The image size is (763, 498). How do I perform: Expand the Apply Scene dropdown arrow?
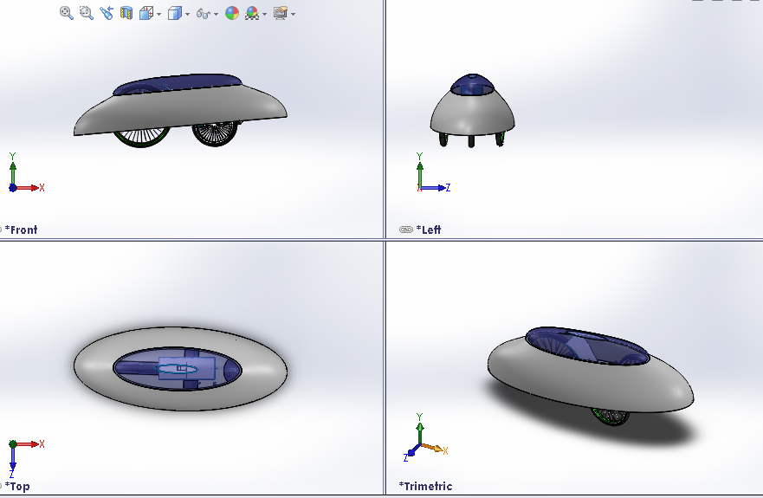265,14
